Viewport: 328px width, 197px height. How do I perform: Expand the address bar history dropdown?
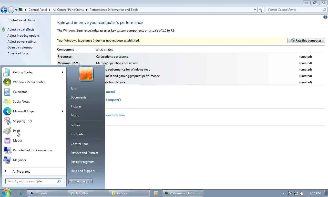(x=255, y=10)
